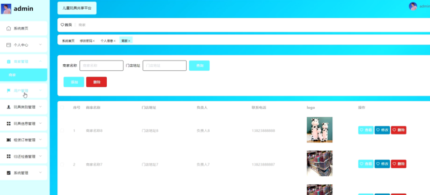Focus the 门店地址 input field
This screenshot has height=195, width=430.
tap(165, 66)
